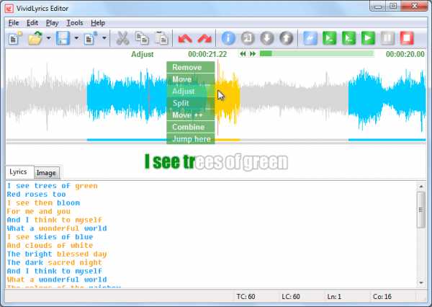This screenshot has width=432, height=307.
Task: Click the first green play-line icon
Action: [330, 38]
